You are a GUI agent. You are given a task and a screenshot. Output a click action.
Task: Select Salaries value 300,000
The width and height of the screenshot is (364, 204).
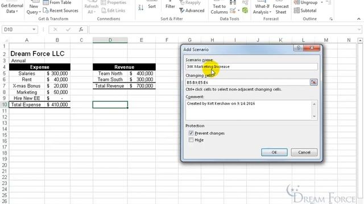coord(57,74)
